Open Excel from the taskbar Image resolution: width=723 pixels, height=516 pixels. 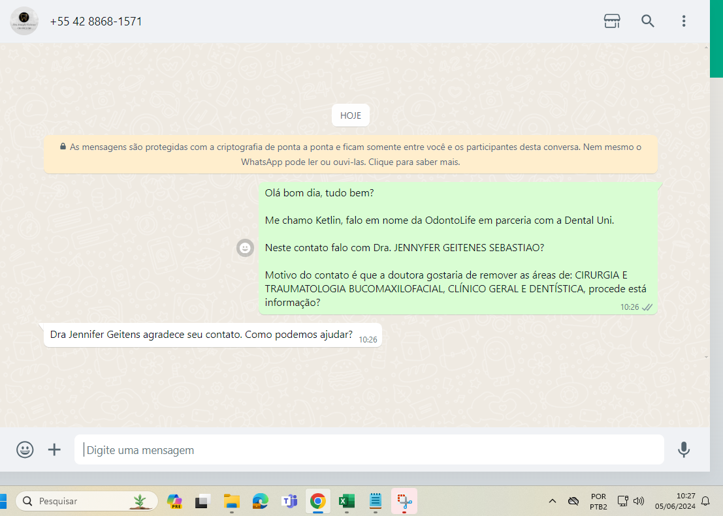pyautogui.click(x=346, y=501)
